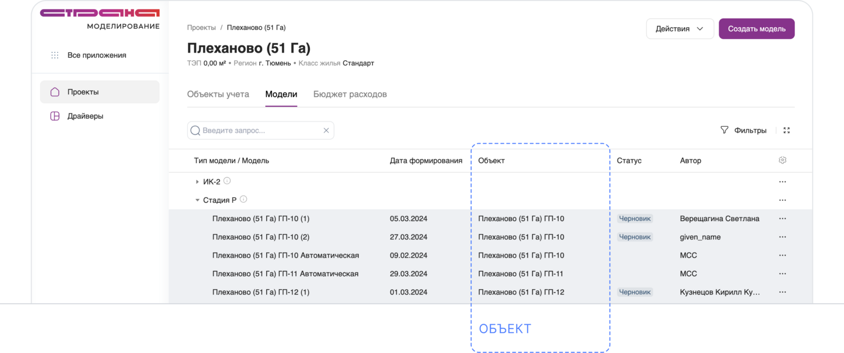Switch to the Объекты учета tab

pos(218,94)
